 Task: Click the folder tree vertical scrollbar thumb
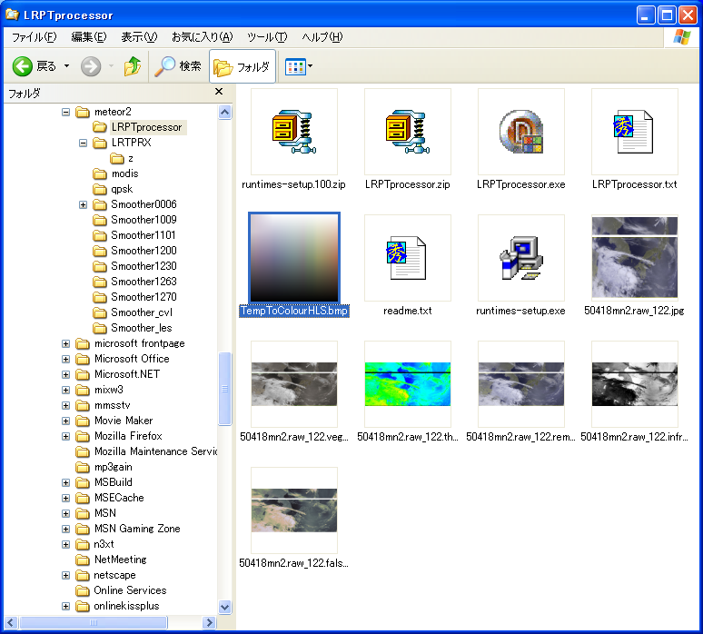click(225, 389)
